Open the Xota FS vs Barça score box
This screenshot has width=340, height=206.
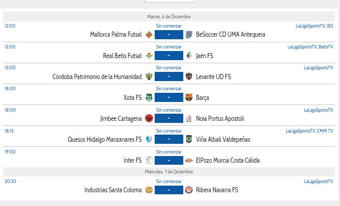click(x=169, y=97)
